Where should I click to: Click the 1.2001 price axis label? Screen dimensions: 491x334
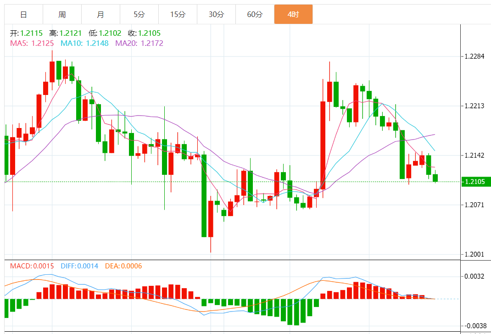point(474,254)
